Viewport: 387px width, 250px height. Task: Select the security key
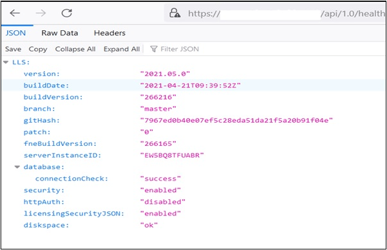coord(44,190)
